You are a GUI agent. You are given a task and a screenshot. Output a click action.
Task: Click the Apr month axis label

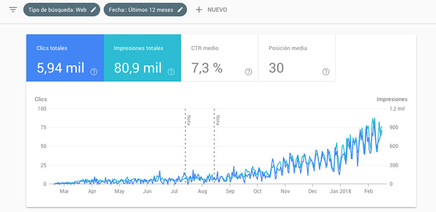coord(92,191)
